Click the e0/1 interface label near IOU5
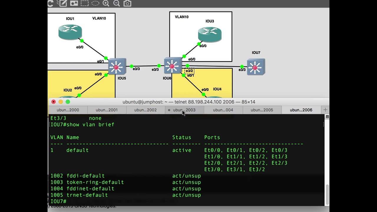This screenshot has width=377, height=212. 100,62
